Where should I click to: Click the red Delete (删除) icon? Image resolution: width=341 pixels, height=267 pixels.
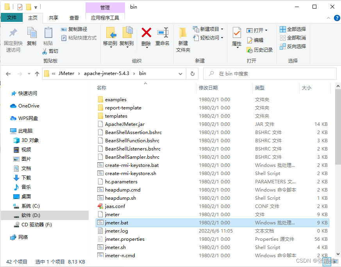click(x=146, y=32)
